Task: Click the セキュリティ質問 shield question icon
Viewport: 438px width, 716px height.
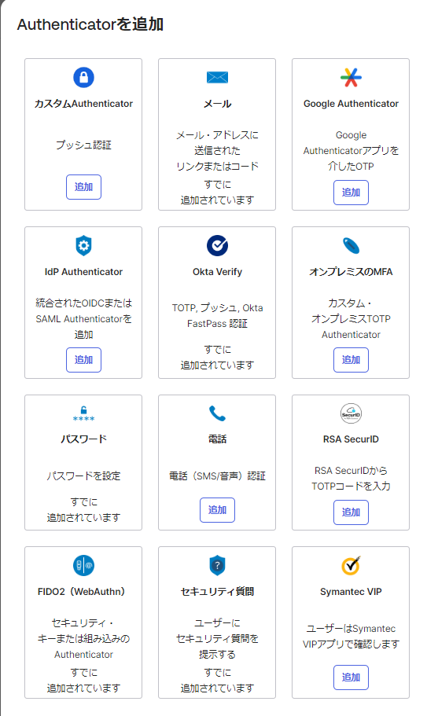Action: point(217,565)
